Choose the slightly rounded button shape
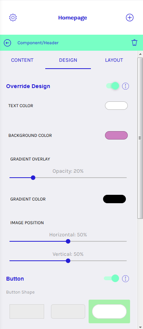The height and width of the screenshot is (329, 143). pos(68,311)
